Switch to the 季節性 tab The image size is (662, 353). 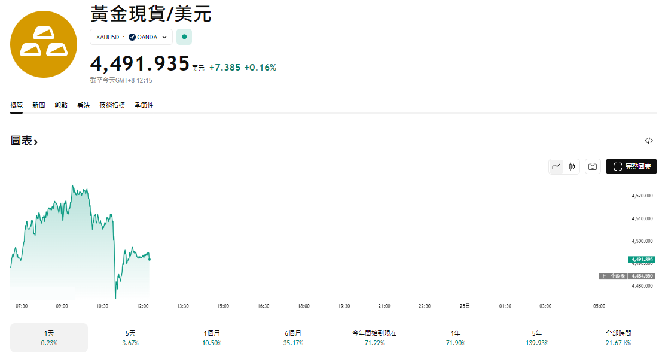coord(144,105)
